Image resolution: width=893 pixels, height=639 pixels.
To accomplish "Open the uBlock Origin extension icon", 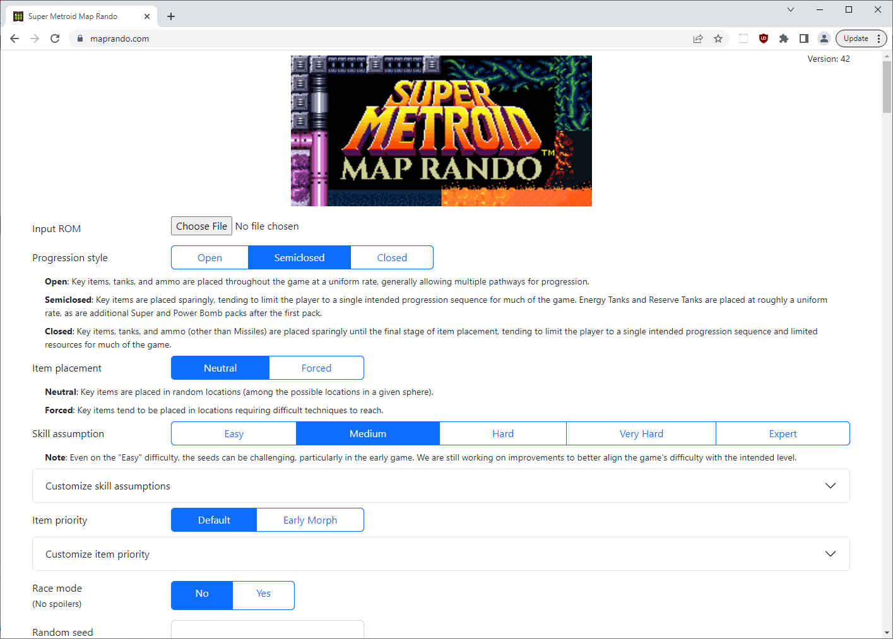I will click(764, 38).
